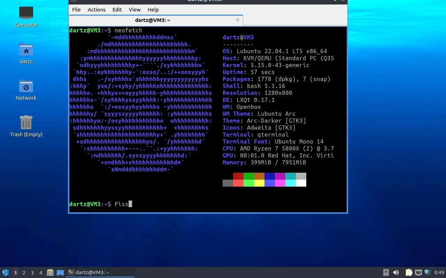Click the white swatch in neofetch palette
This screenshot has width=446, height=278.
(x=301, y=183)
